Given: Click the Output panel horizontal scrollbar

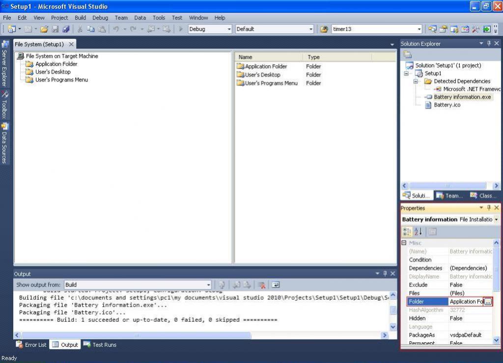Looking at the screenshot, I should pos(137,336).
